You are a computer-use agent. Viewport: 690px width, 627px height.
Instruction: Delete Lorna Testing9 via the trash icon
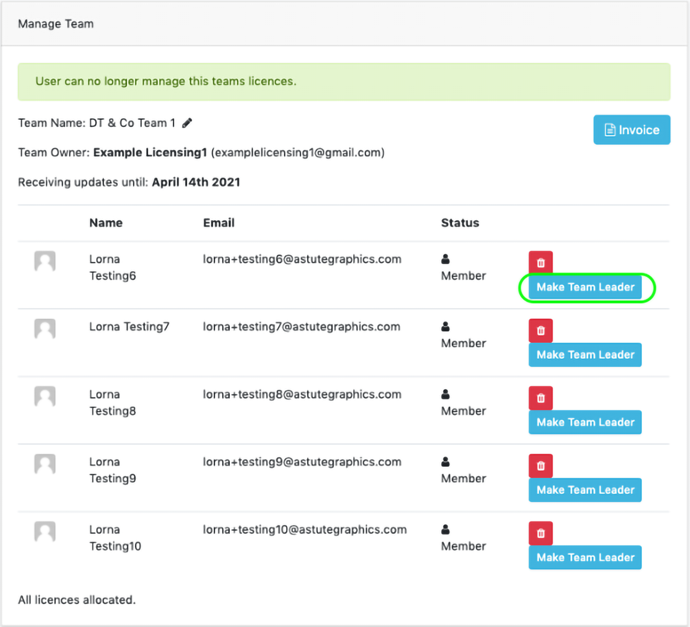(540, 466)
